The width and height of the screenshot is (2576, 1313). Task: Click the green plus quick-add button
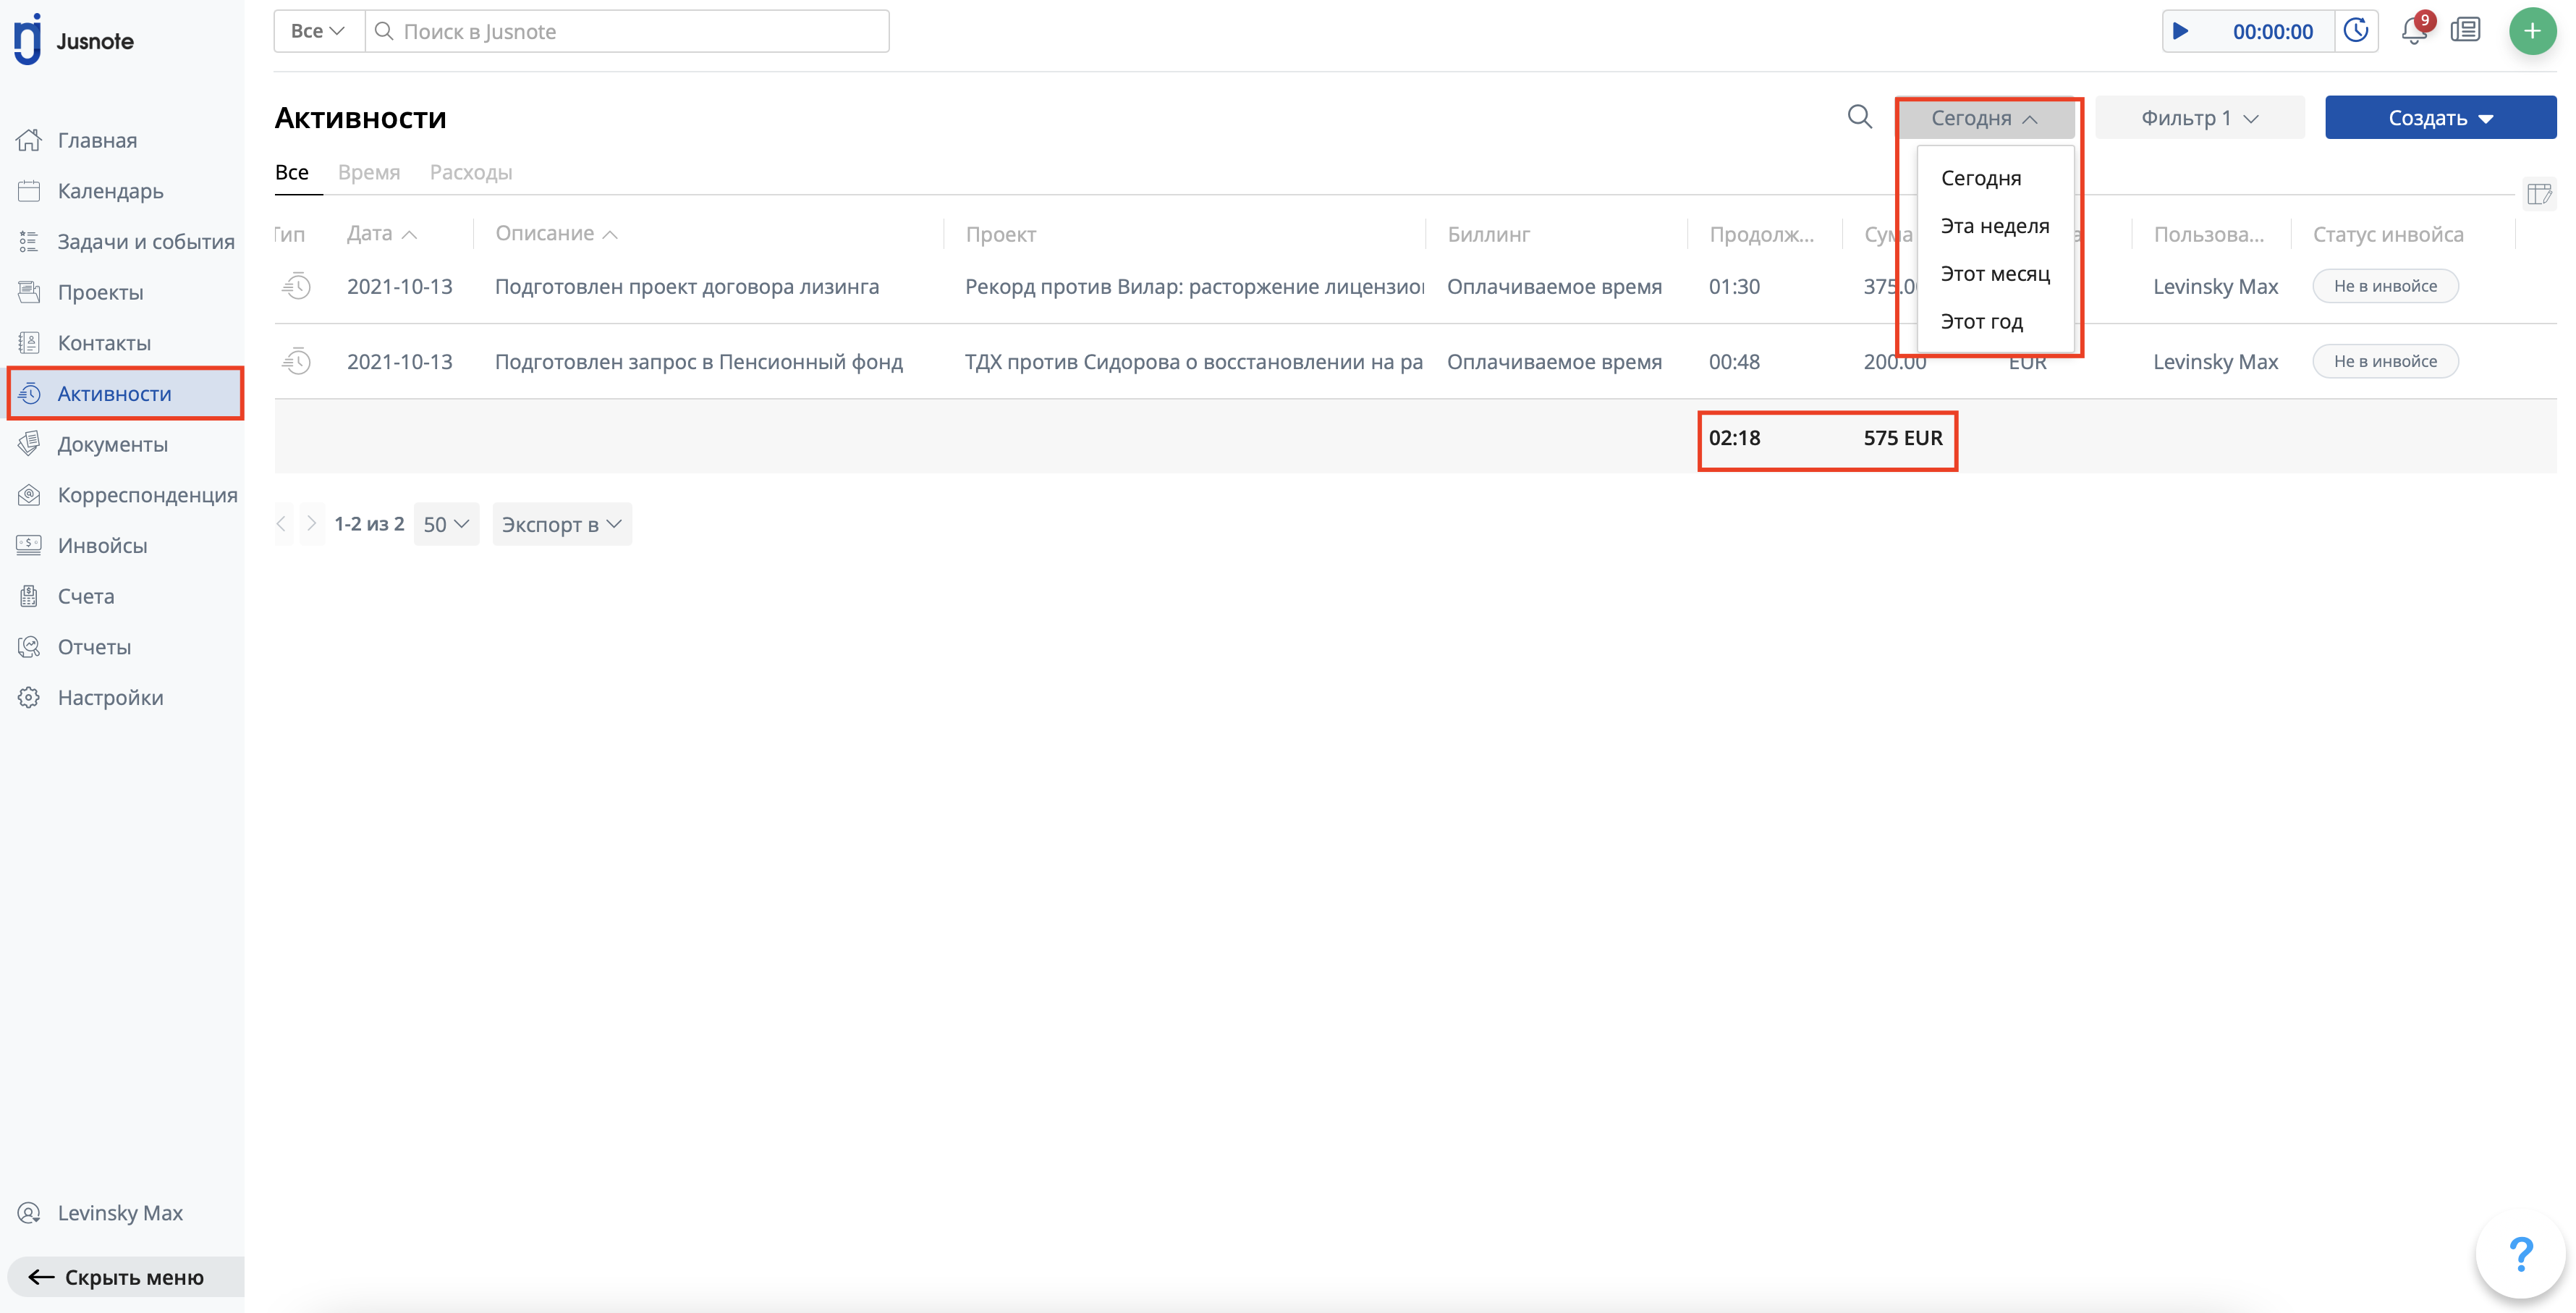pos(2533,31)
